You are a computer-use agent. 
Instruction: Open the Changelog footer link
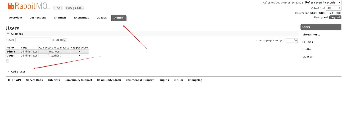(195, 80)
